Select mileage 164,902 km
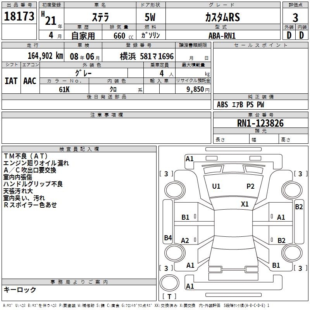 pos(45,56)
